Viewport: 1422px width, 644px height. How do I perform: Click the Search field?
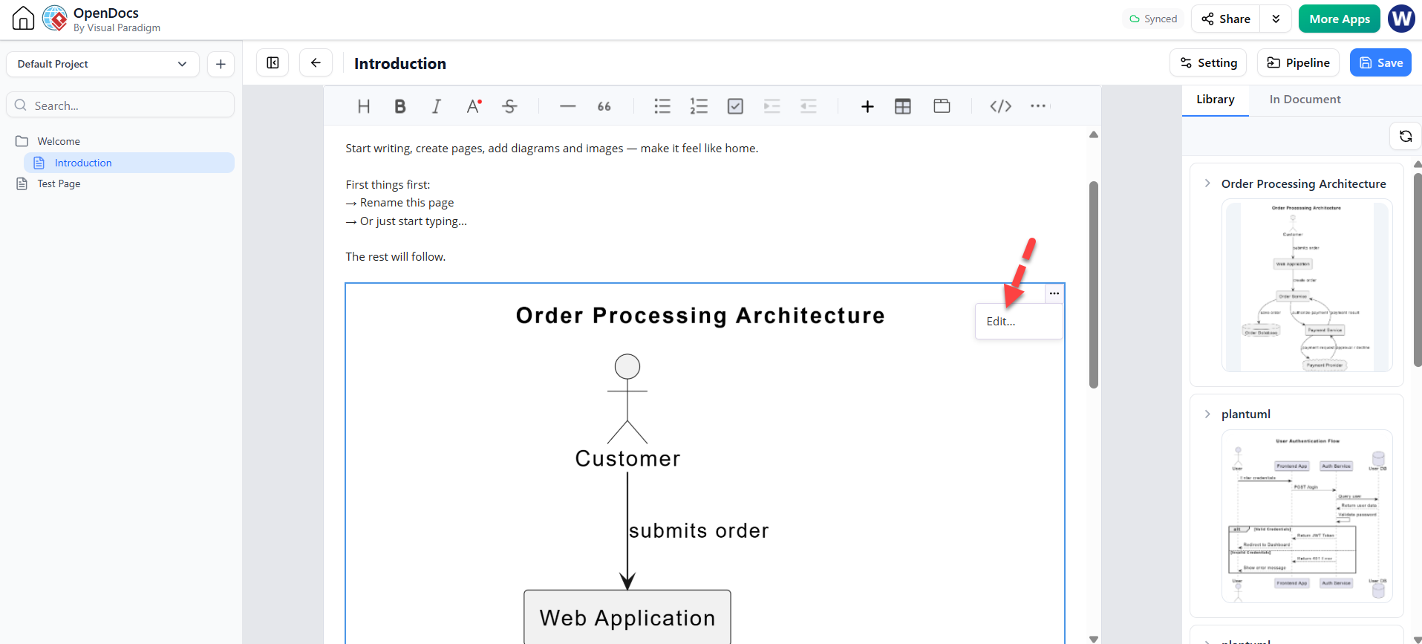coord(120,105)
